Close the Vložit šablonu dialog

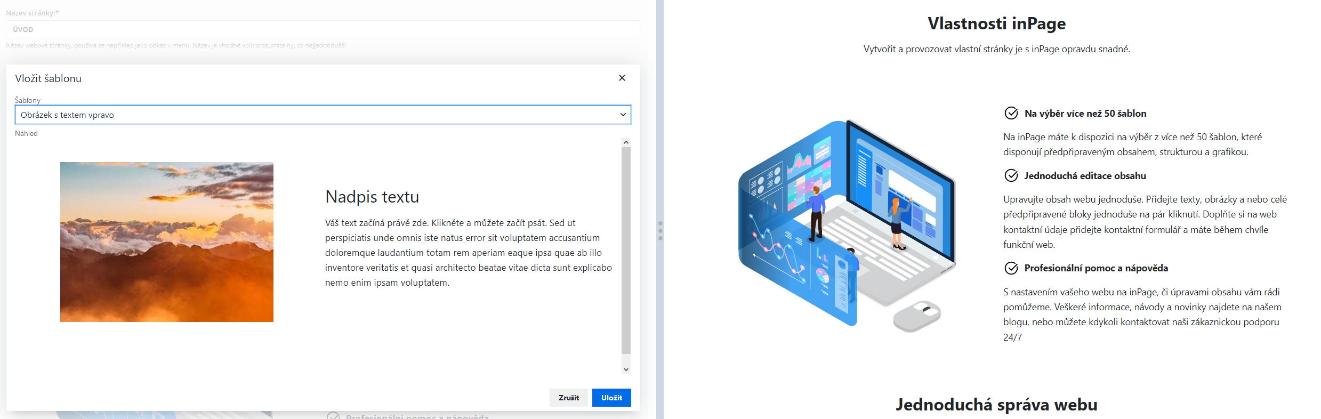(622, 78)
